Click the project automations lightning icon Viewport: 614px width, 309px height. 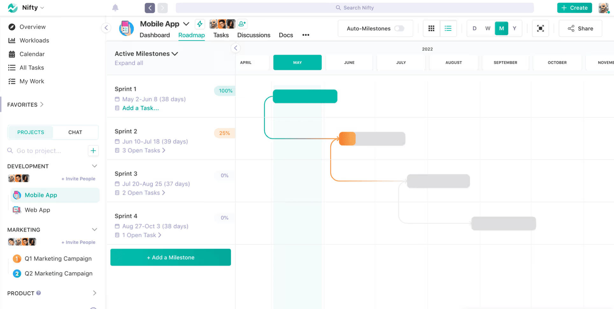(x=199, y=24)
